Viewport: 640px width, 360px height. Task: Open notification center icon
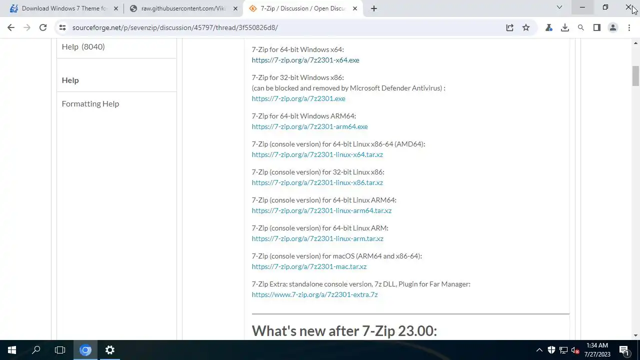tap(624, 350)
